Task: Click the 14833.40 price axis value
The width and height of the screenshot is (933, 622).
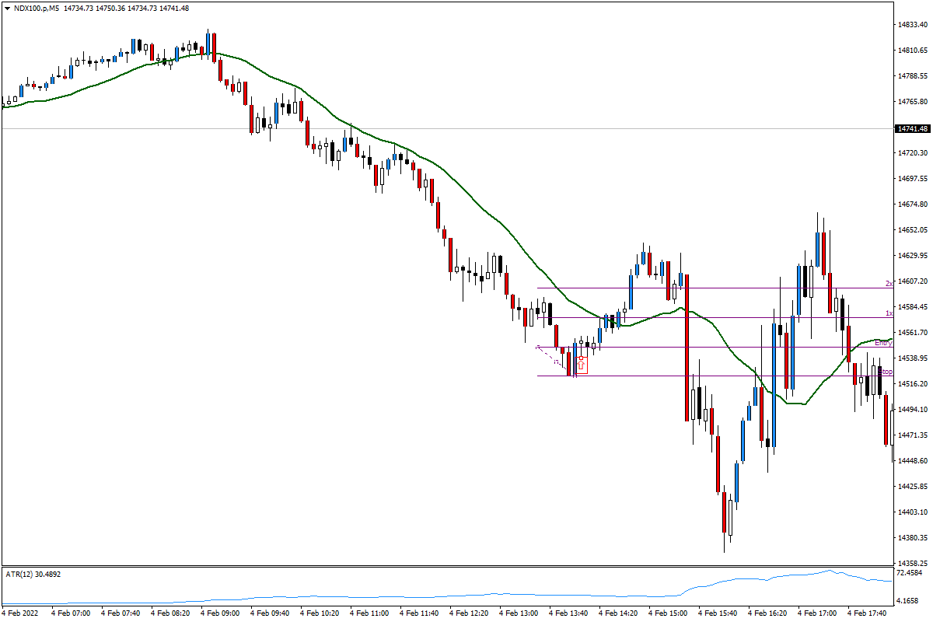Action: click(910, 25)
